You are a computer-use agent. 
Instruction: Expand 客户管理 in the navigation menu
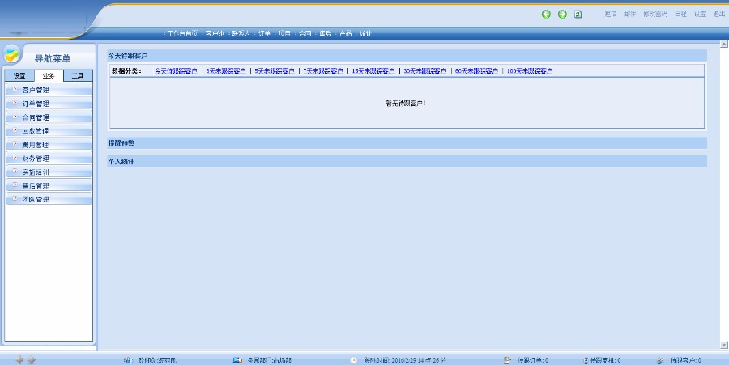pos(49,90)
